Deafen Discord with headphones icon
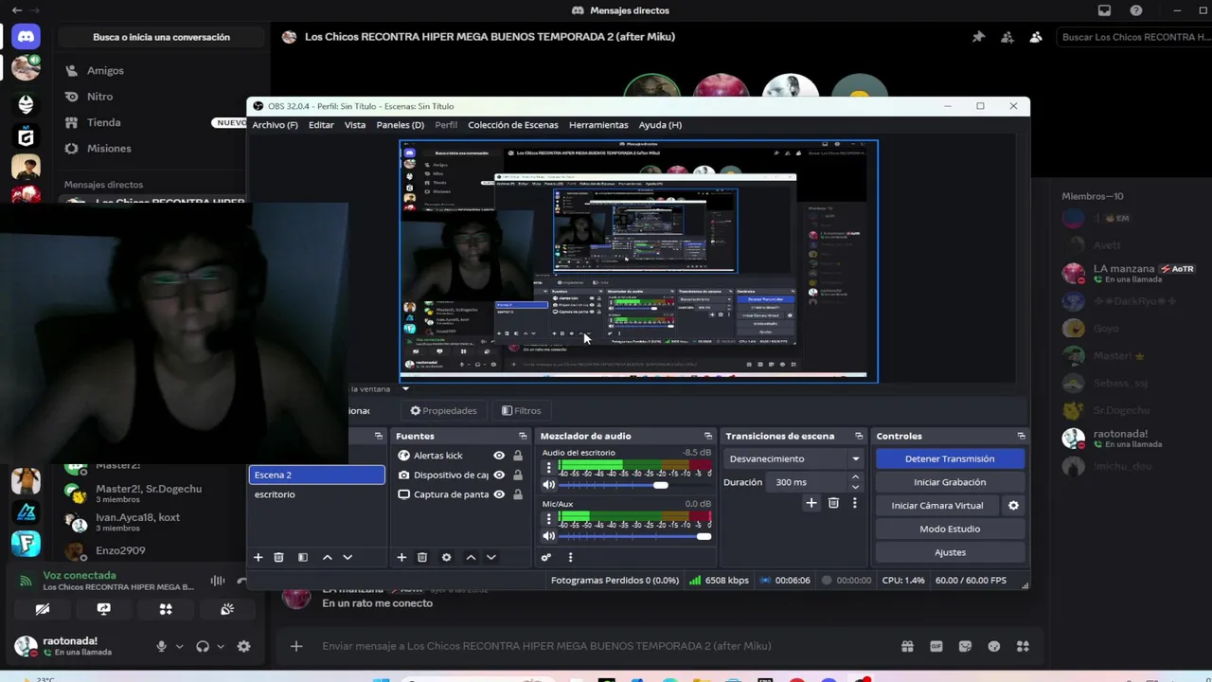Image resolution: width=1212 pixels, height=682 pixels. pos(203,646)
